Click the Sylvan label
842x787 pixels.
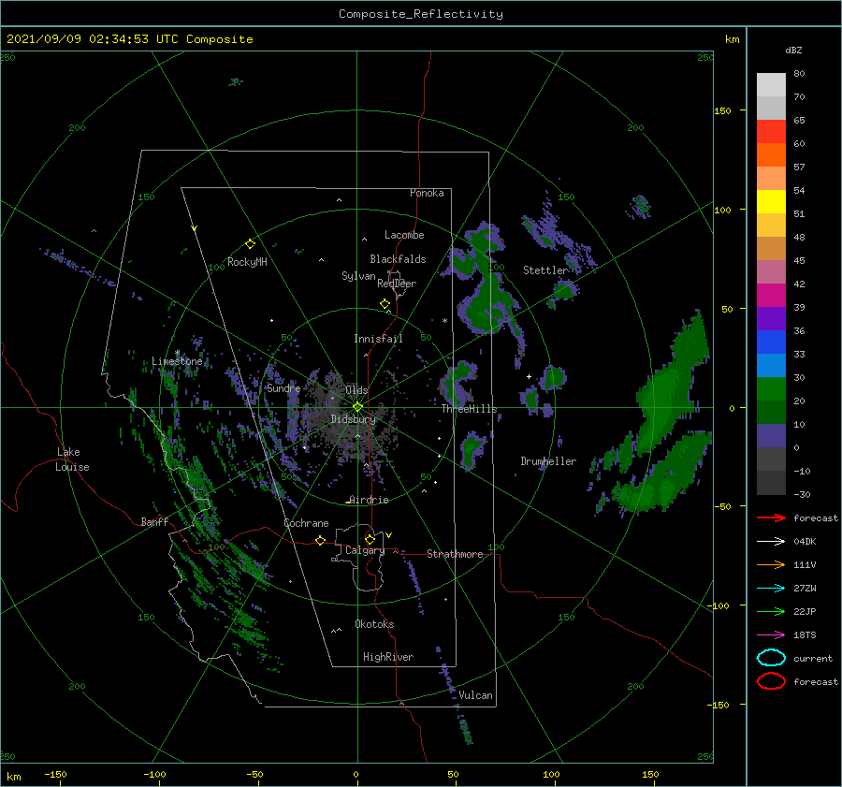click(358, 277)
